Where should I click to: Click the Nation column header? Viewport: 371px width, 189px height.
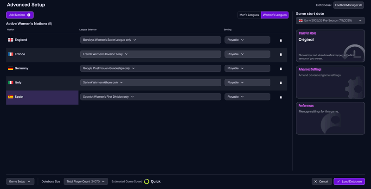[11, 30]
